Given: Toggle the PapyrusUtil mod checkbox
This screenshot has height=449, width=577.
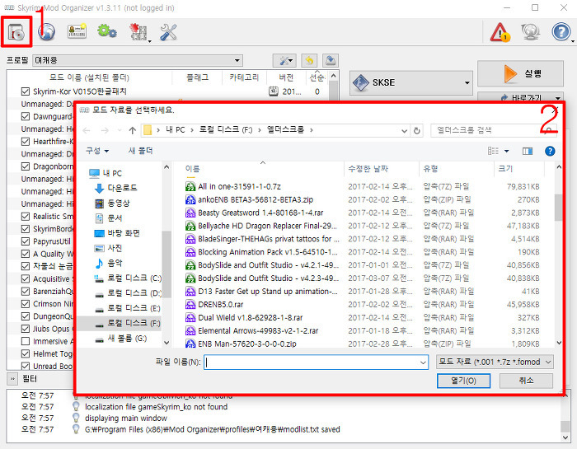Looking at the screenshot, I should tap(26, 241).
